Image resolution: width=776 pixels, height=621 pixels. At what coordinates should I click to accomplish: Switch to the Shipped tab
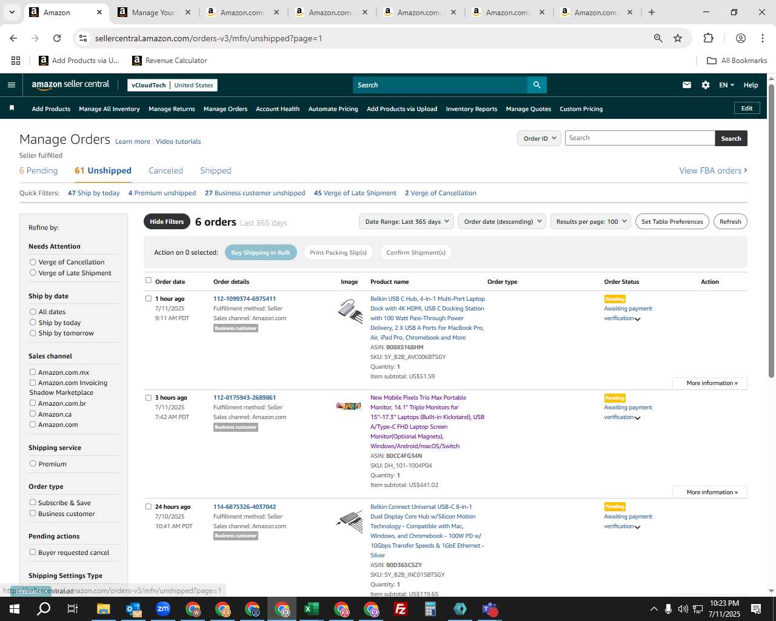coord(215,170)
